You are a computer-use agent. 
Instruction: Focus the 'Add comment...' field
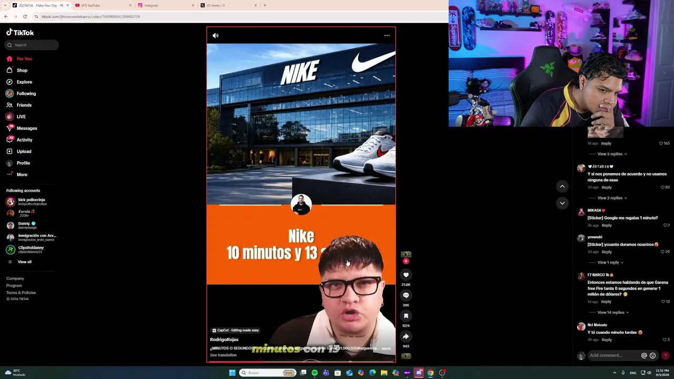pos(613,355)
